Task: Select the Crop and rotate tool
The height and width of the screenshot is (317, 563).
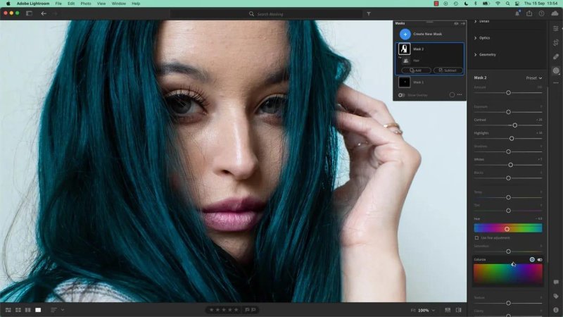Action: coord(556,43)
